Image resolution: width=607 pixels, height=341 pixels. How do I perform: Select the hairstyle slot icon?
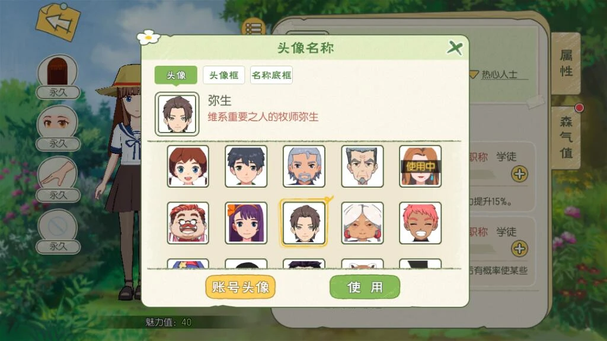57,71
